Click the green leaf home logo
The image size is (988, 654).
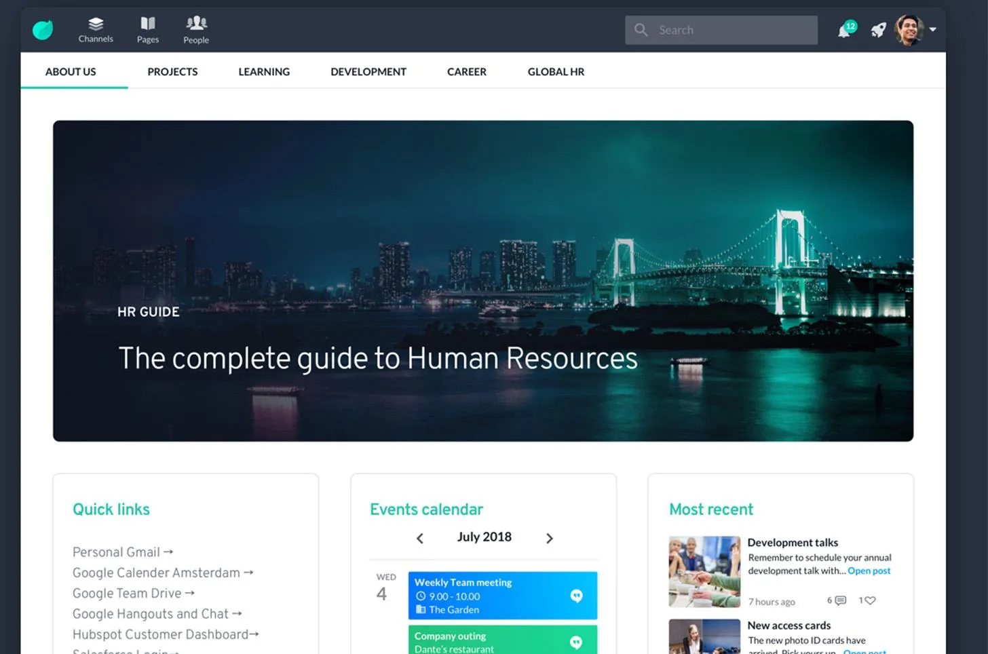coord(43,30)
